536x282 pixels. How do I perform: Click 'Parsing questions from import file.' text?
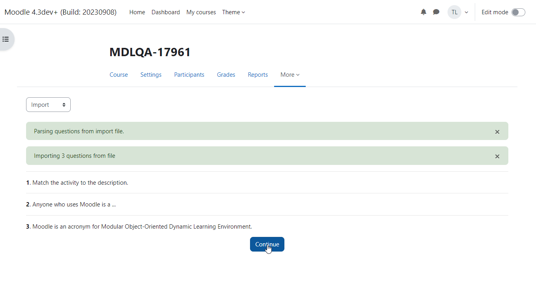(79, 131)
